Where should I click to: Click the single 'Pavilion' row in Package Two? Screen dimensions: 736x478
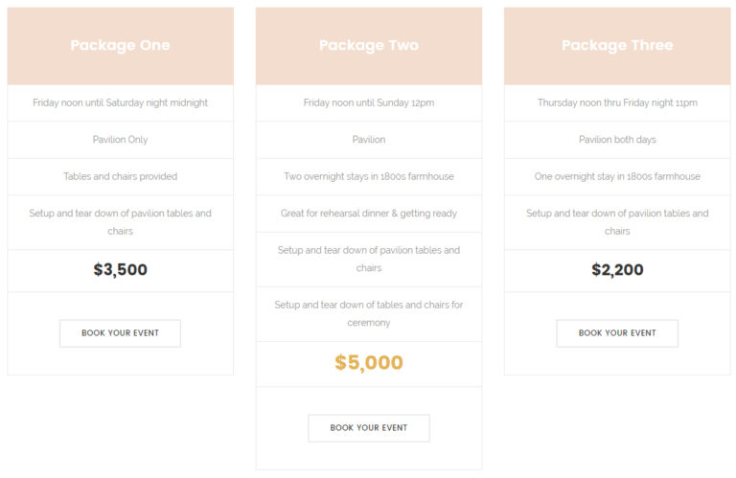(368, 140)
